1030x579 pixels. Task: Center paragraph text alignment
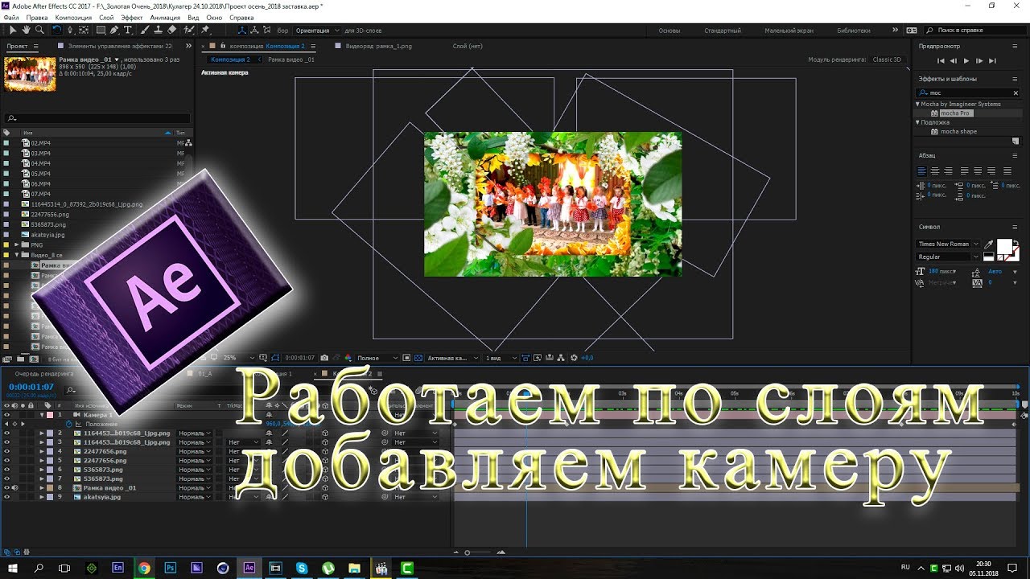(x=935, y=170)
